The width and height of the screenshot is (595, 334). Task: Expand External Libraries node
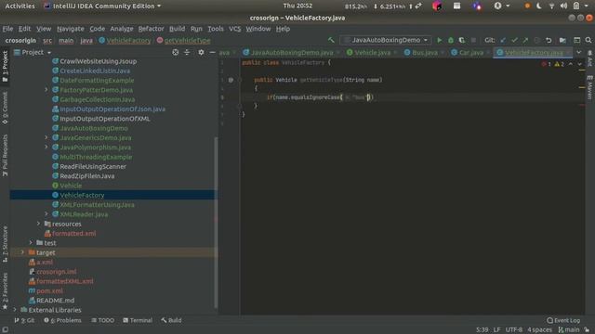15,310
